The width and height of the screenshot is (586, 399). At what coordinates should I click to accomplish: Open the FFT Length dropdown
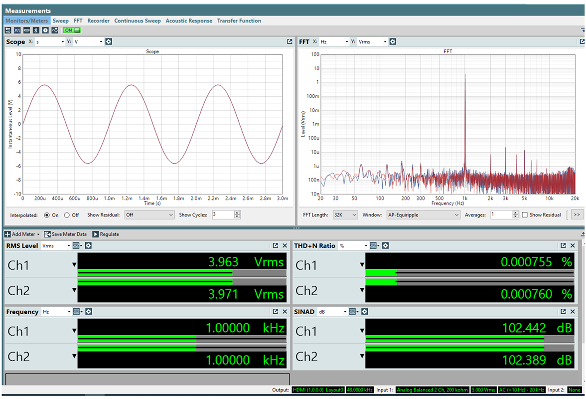point(344,215)
